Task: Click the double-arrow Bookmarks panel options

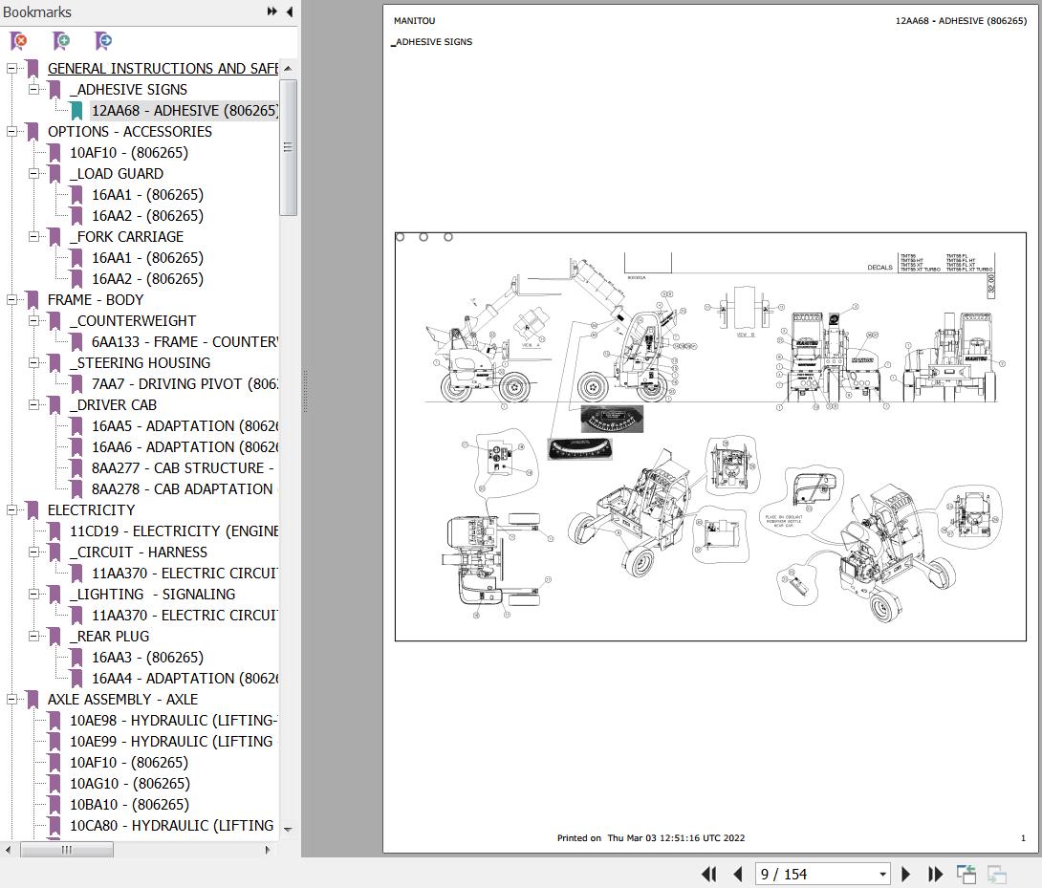Action: 271,11
